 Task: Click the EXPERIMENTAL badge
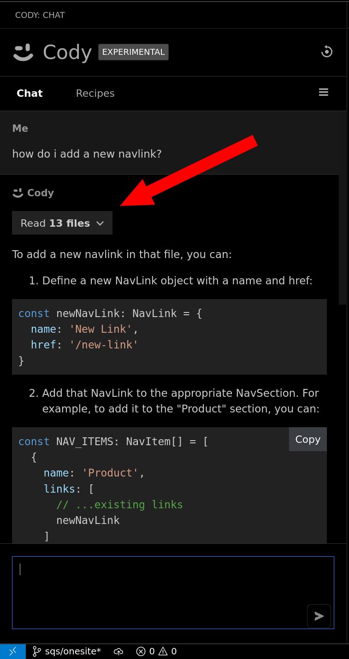coord(133,52)
